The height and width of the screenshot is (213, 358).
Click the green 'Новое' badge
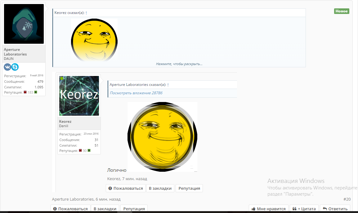tap(342, 11)
